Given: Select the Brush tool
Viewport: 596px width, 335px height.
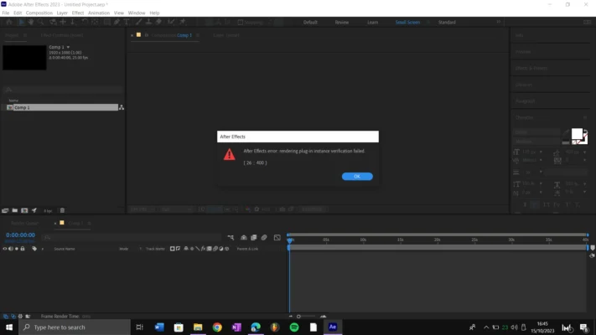Looking at the screenshot, I should tap(139, 22).
